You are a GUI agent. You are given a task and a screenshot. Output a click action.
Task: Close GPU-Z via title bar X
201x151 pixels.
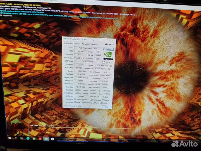tap(113, 41)
